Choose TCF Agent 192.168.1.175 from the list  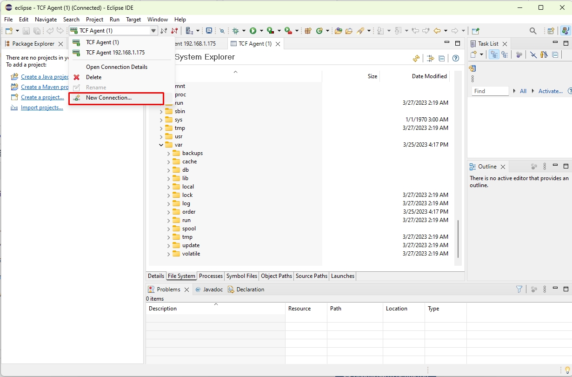coord(115,53)
